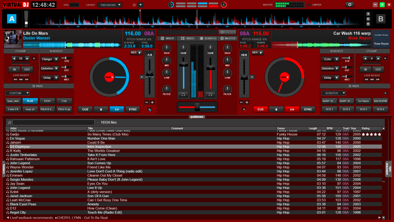Screen dimensions: 394x222
Task: Increase deck A loop length arrow
Action: 27,58
